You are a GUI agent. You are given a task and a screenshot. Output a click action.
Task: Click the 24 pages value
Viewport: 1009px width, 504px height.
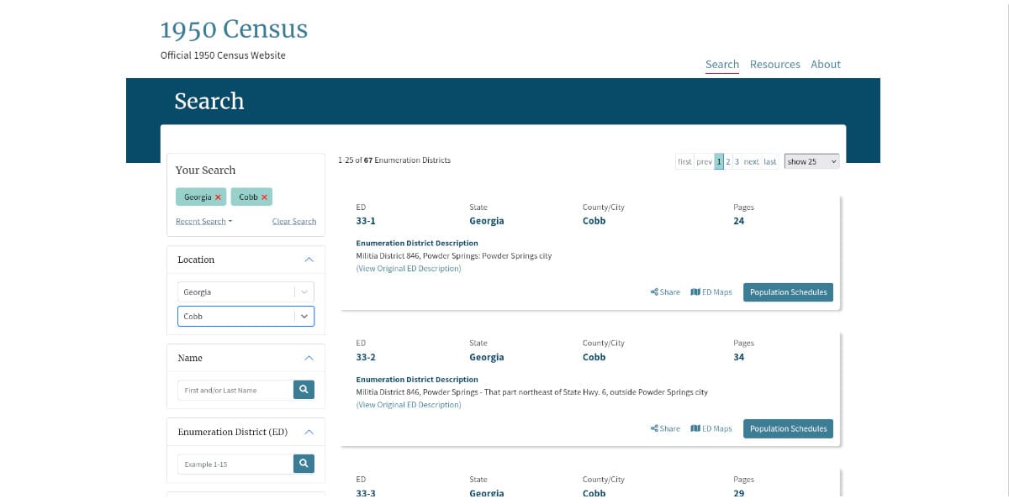click(739, 221)
